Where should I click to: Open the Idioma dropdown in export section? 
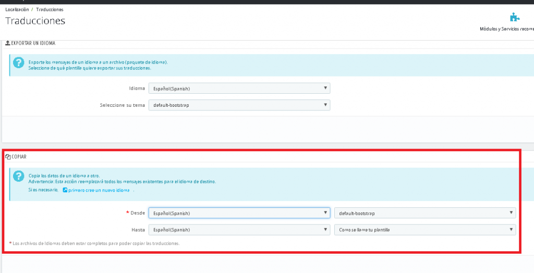[239, 89]
